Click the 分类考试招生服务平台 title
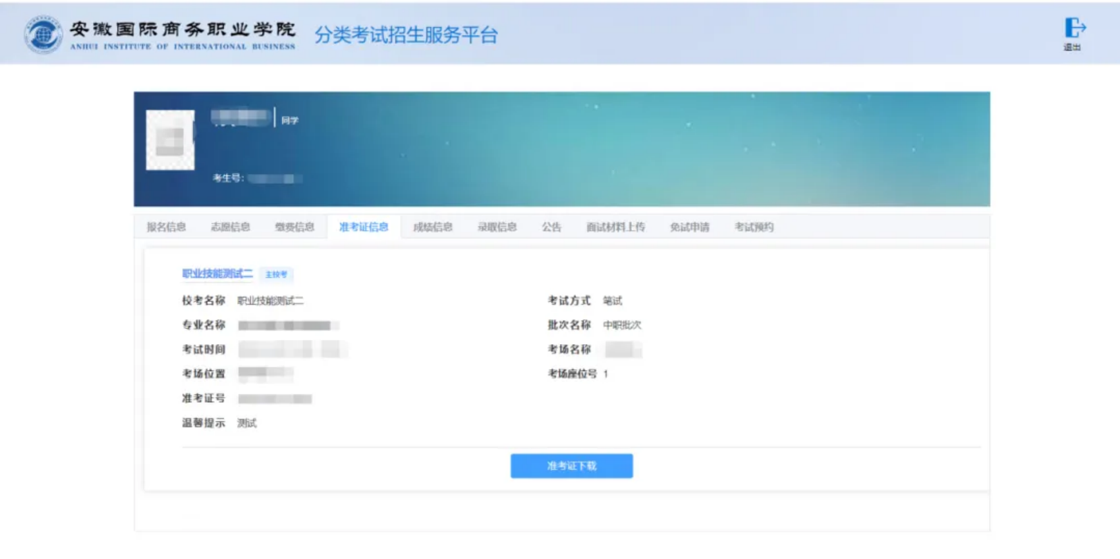 click(406, 35)
